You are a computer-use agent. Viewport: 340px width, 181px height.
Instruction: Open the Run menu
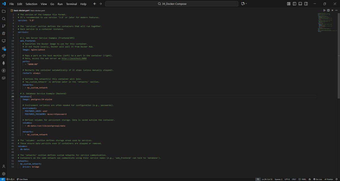pos(60,4)
